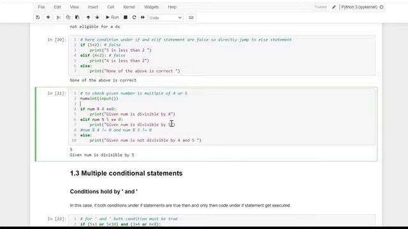Screen dimensions: 408x229
Task: Run the selected cell
Action: (x=112, y=17)
